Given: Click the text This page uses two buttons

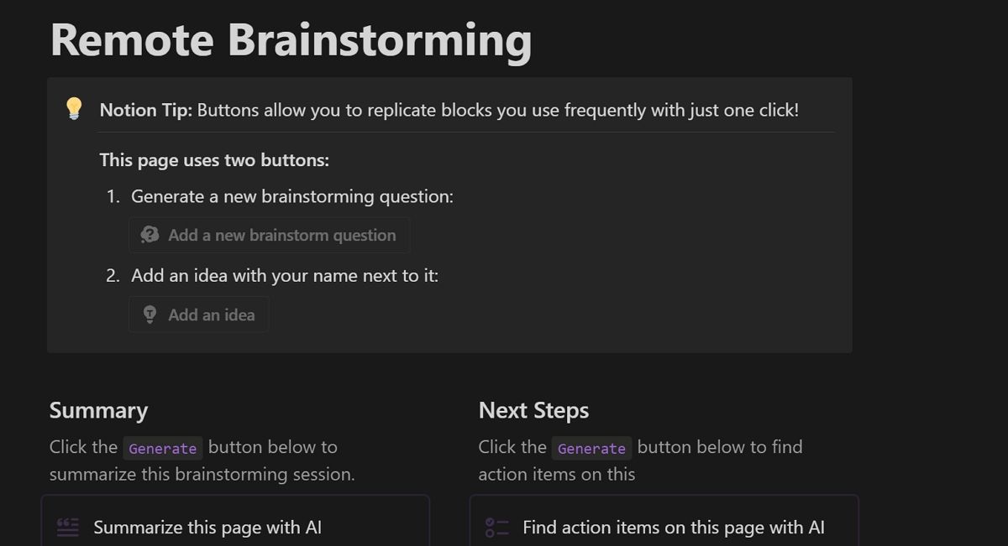Looking at the screenshot, I should coord(214,160).
